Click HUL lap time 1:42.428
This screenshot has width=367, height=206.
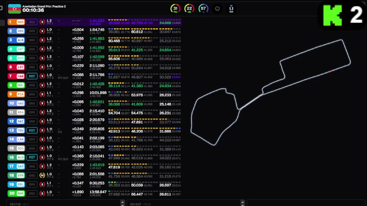tap(97, 84)
